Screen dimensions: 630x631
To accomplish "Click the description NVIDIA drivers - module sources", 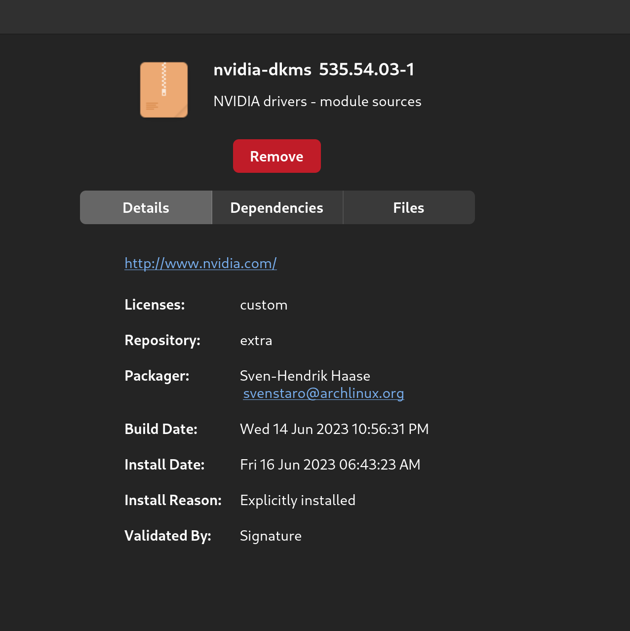I will (x=317, y=101).
